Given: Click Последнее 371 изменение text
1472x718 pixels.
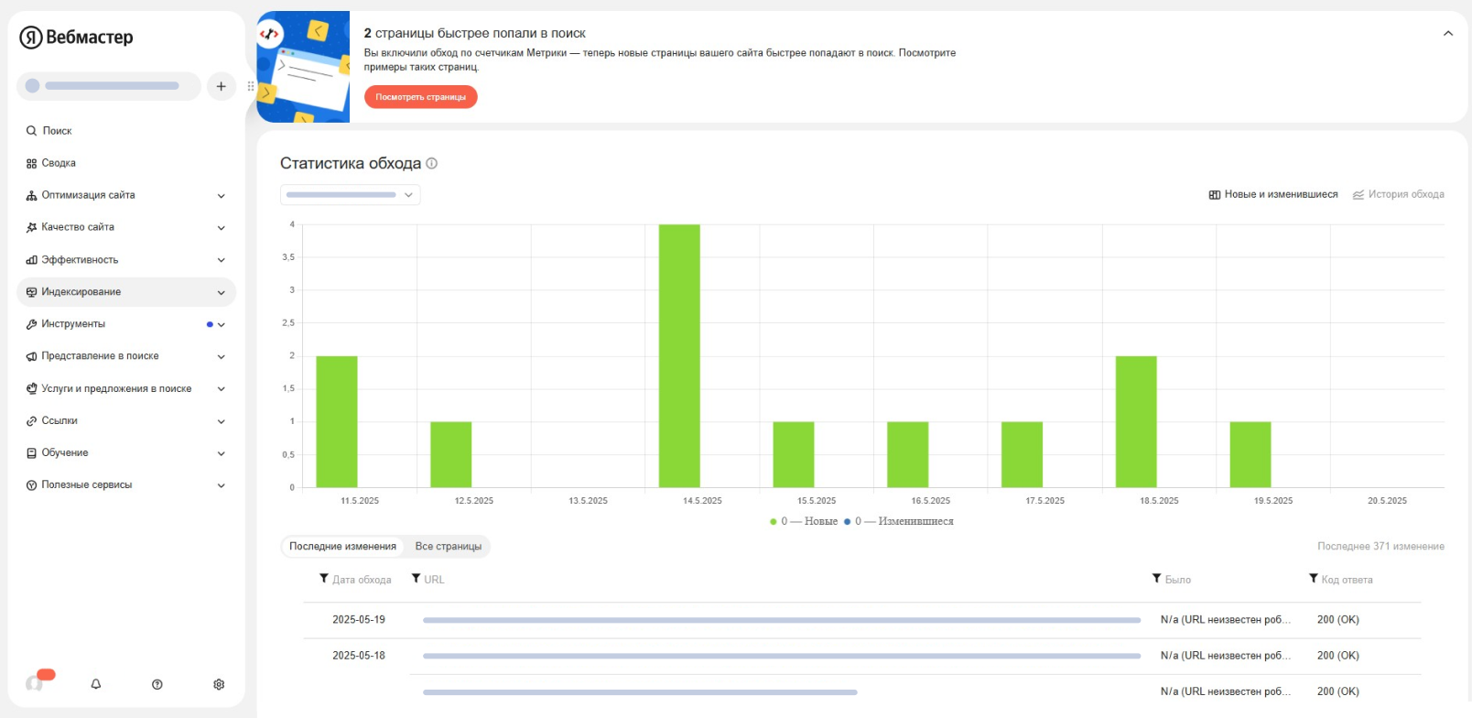Looking at the screenshot, I should click(1380, 547).
